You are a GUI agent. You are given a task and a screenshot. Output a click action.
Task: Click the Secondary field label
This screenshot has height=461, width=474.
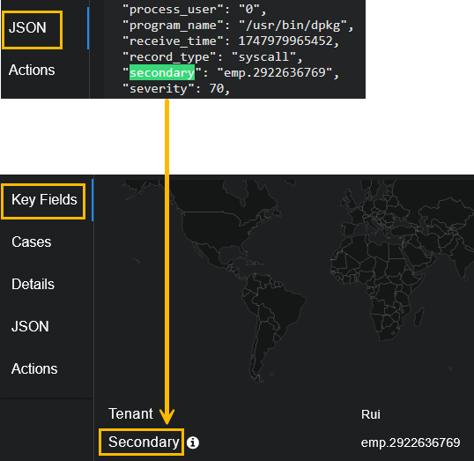coord(144,442)
